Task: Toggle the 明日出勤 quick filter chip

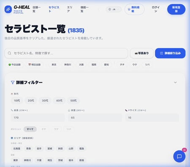Action: click(x=35, y=65)
